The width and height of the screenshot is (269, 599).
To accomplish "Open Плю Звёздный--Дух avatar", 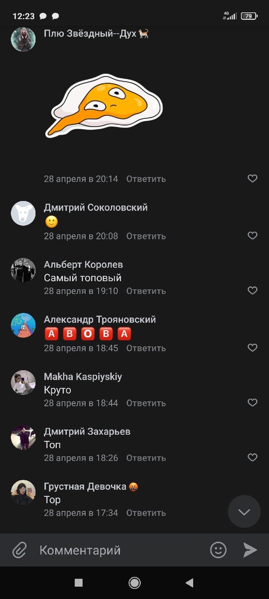I will (x=23, y=39).
